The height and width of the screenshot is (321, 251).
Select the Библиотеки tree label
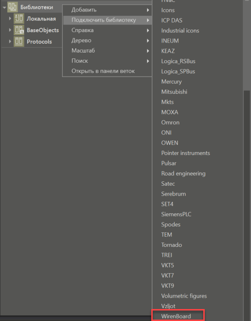click(x=37, y=7)
